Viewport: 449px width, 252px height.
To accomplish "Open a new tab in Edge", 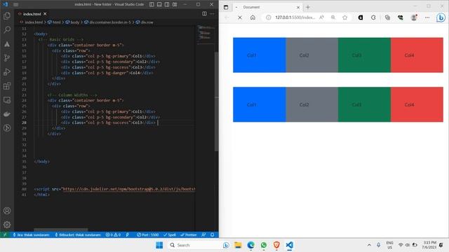I will click(x=308, y=7).
